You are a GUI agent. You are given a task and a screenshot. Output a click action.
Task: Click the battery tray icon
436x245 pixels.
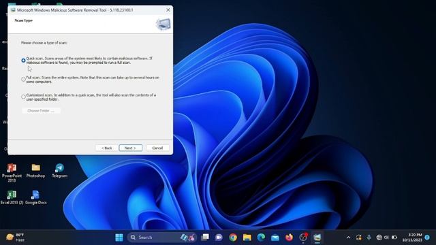click(x=394, y=238)
